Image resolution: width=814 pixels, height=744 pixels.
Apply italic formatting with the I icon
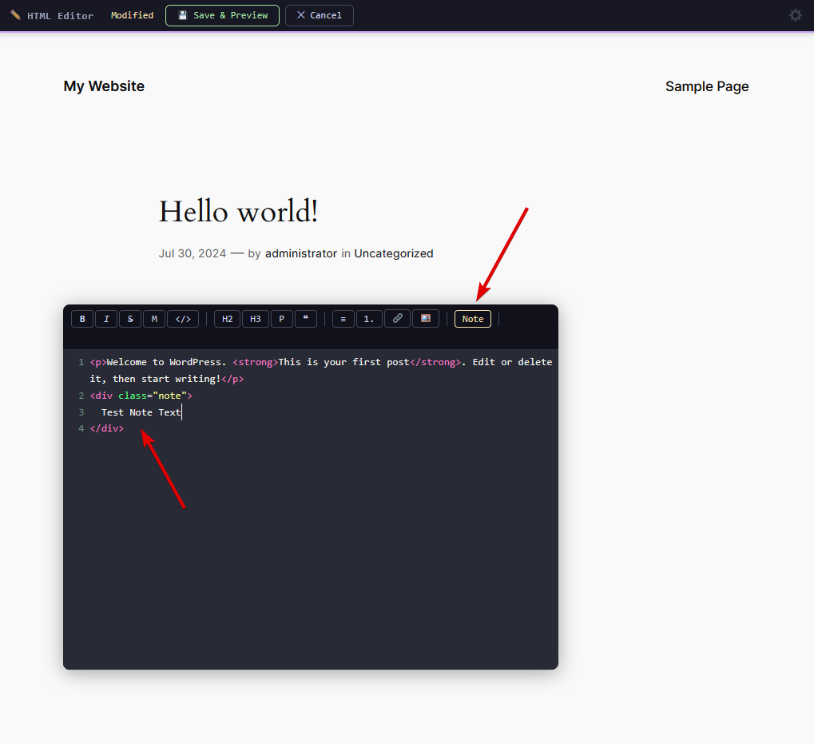(x=105, y=318)
